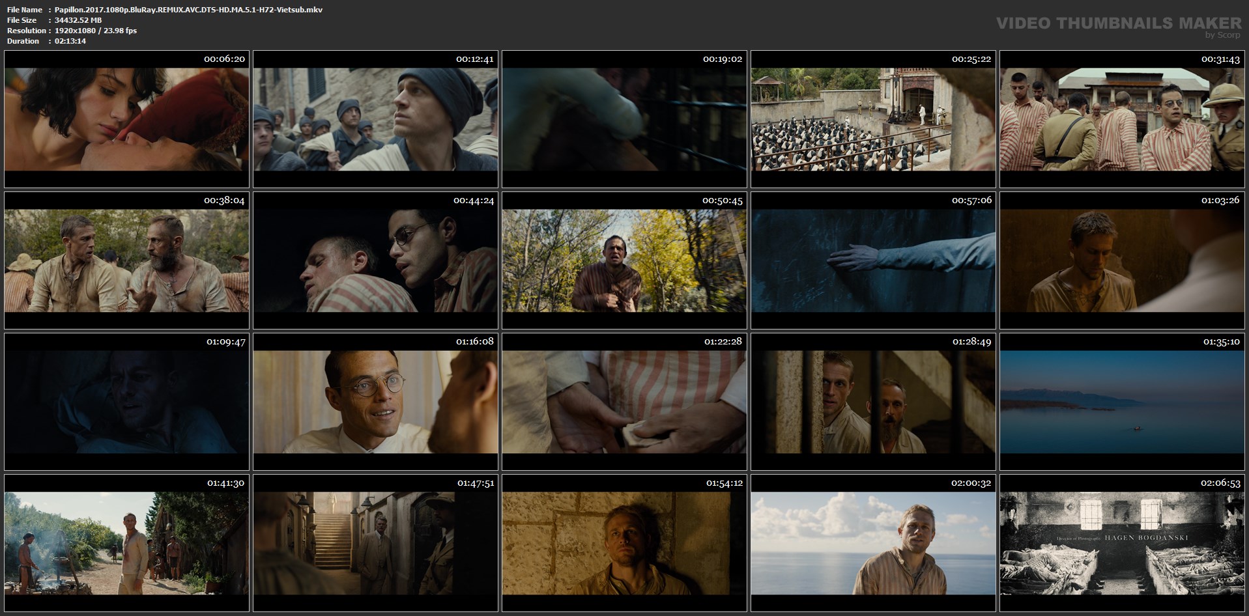Select the thumbnail at 00:31:43

pyautogui.click(x=1122, y=119)
